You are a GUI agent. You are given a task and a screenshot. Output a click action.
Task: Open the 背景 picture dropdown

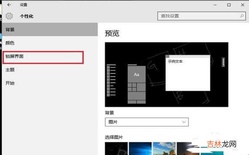coord(147,122)
